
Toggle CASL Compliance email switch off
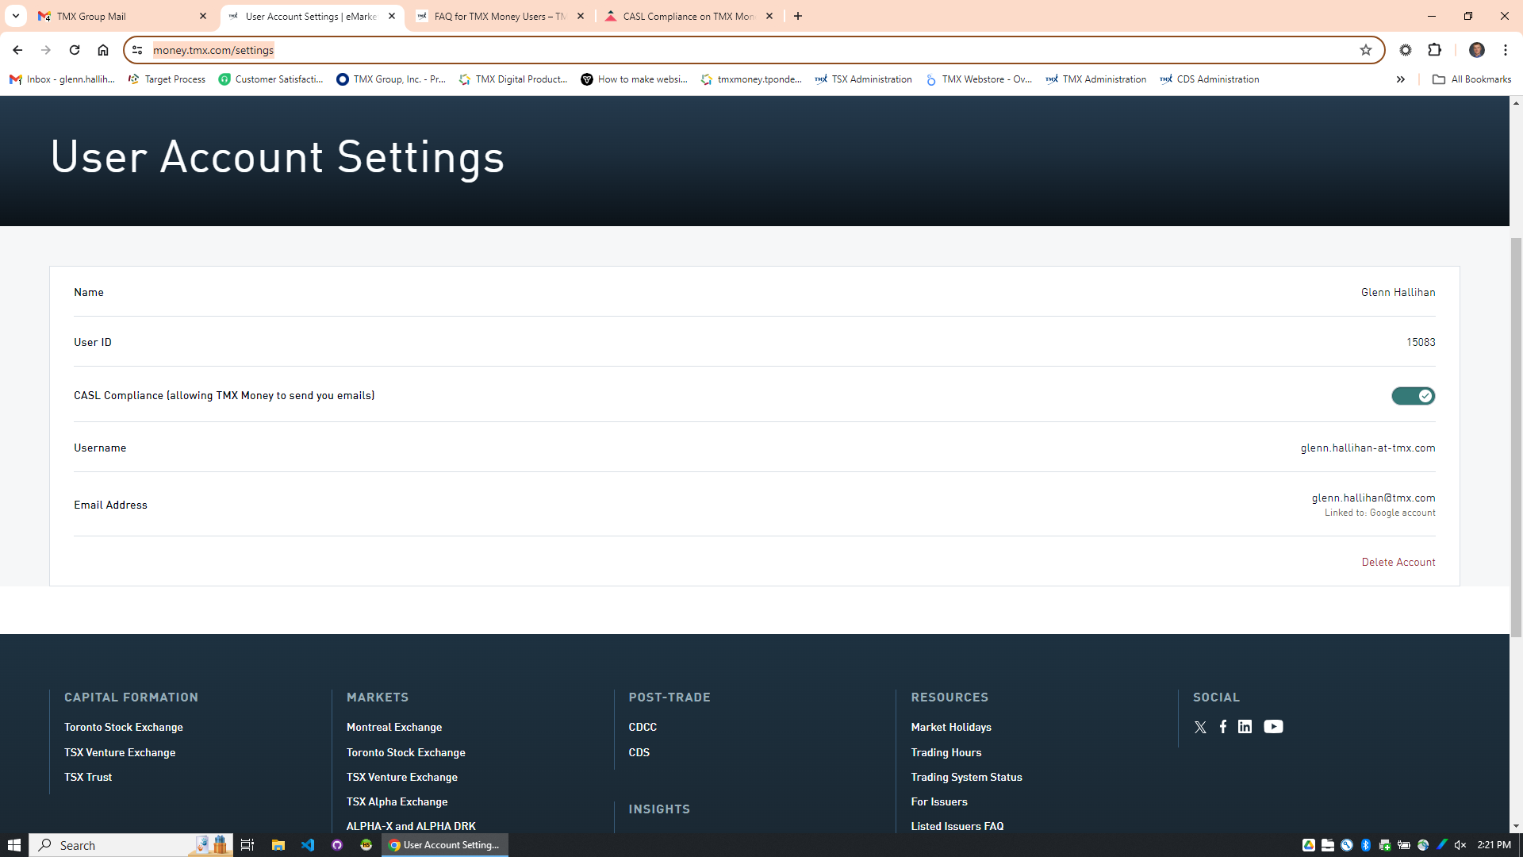pos(1413,395)
